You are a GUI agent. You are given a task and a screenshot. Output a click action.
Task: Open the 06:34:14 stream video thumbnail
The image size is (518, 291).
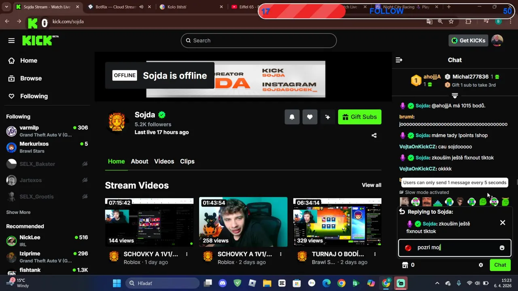(x=337, y=222)
